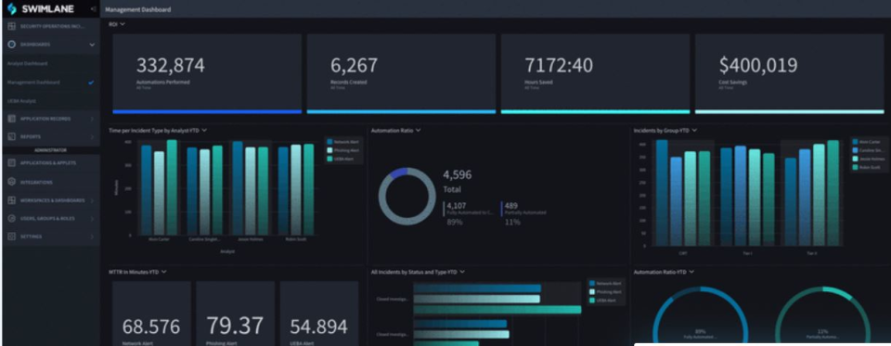The width and height of the screenshot is (891, 346).
Task: Click the $400,019 Cost Savings card
Action: pos(789,74)
